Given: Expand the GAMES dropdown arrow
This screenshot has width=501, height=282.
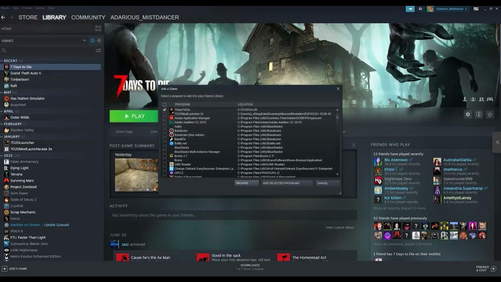Looking at the screenshot, I should [x=85, y=41].
